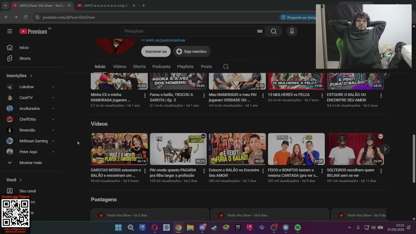416x234 pixels.
Task: Open Spotify from the taskbar
Action: tap(298, 227)
